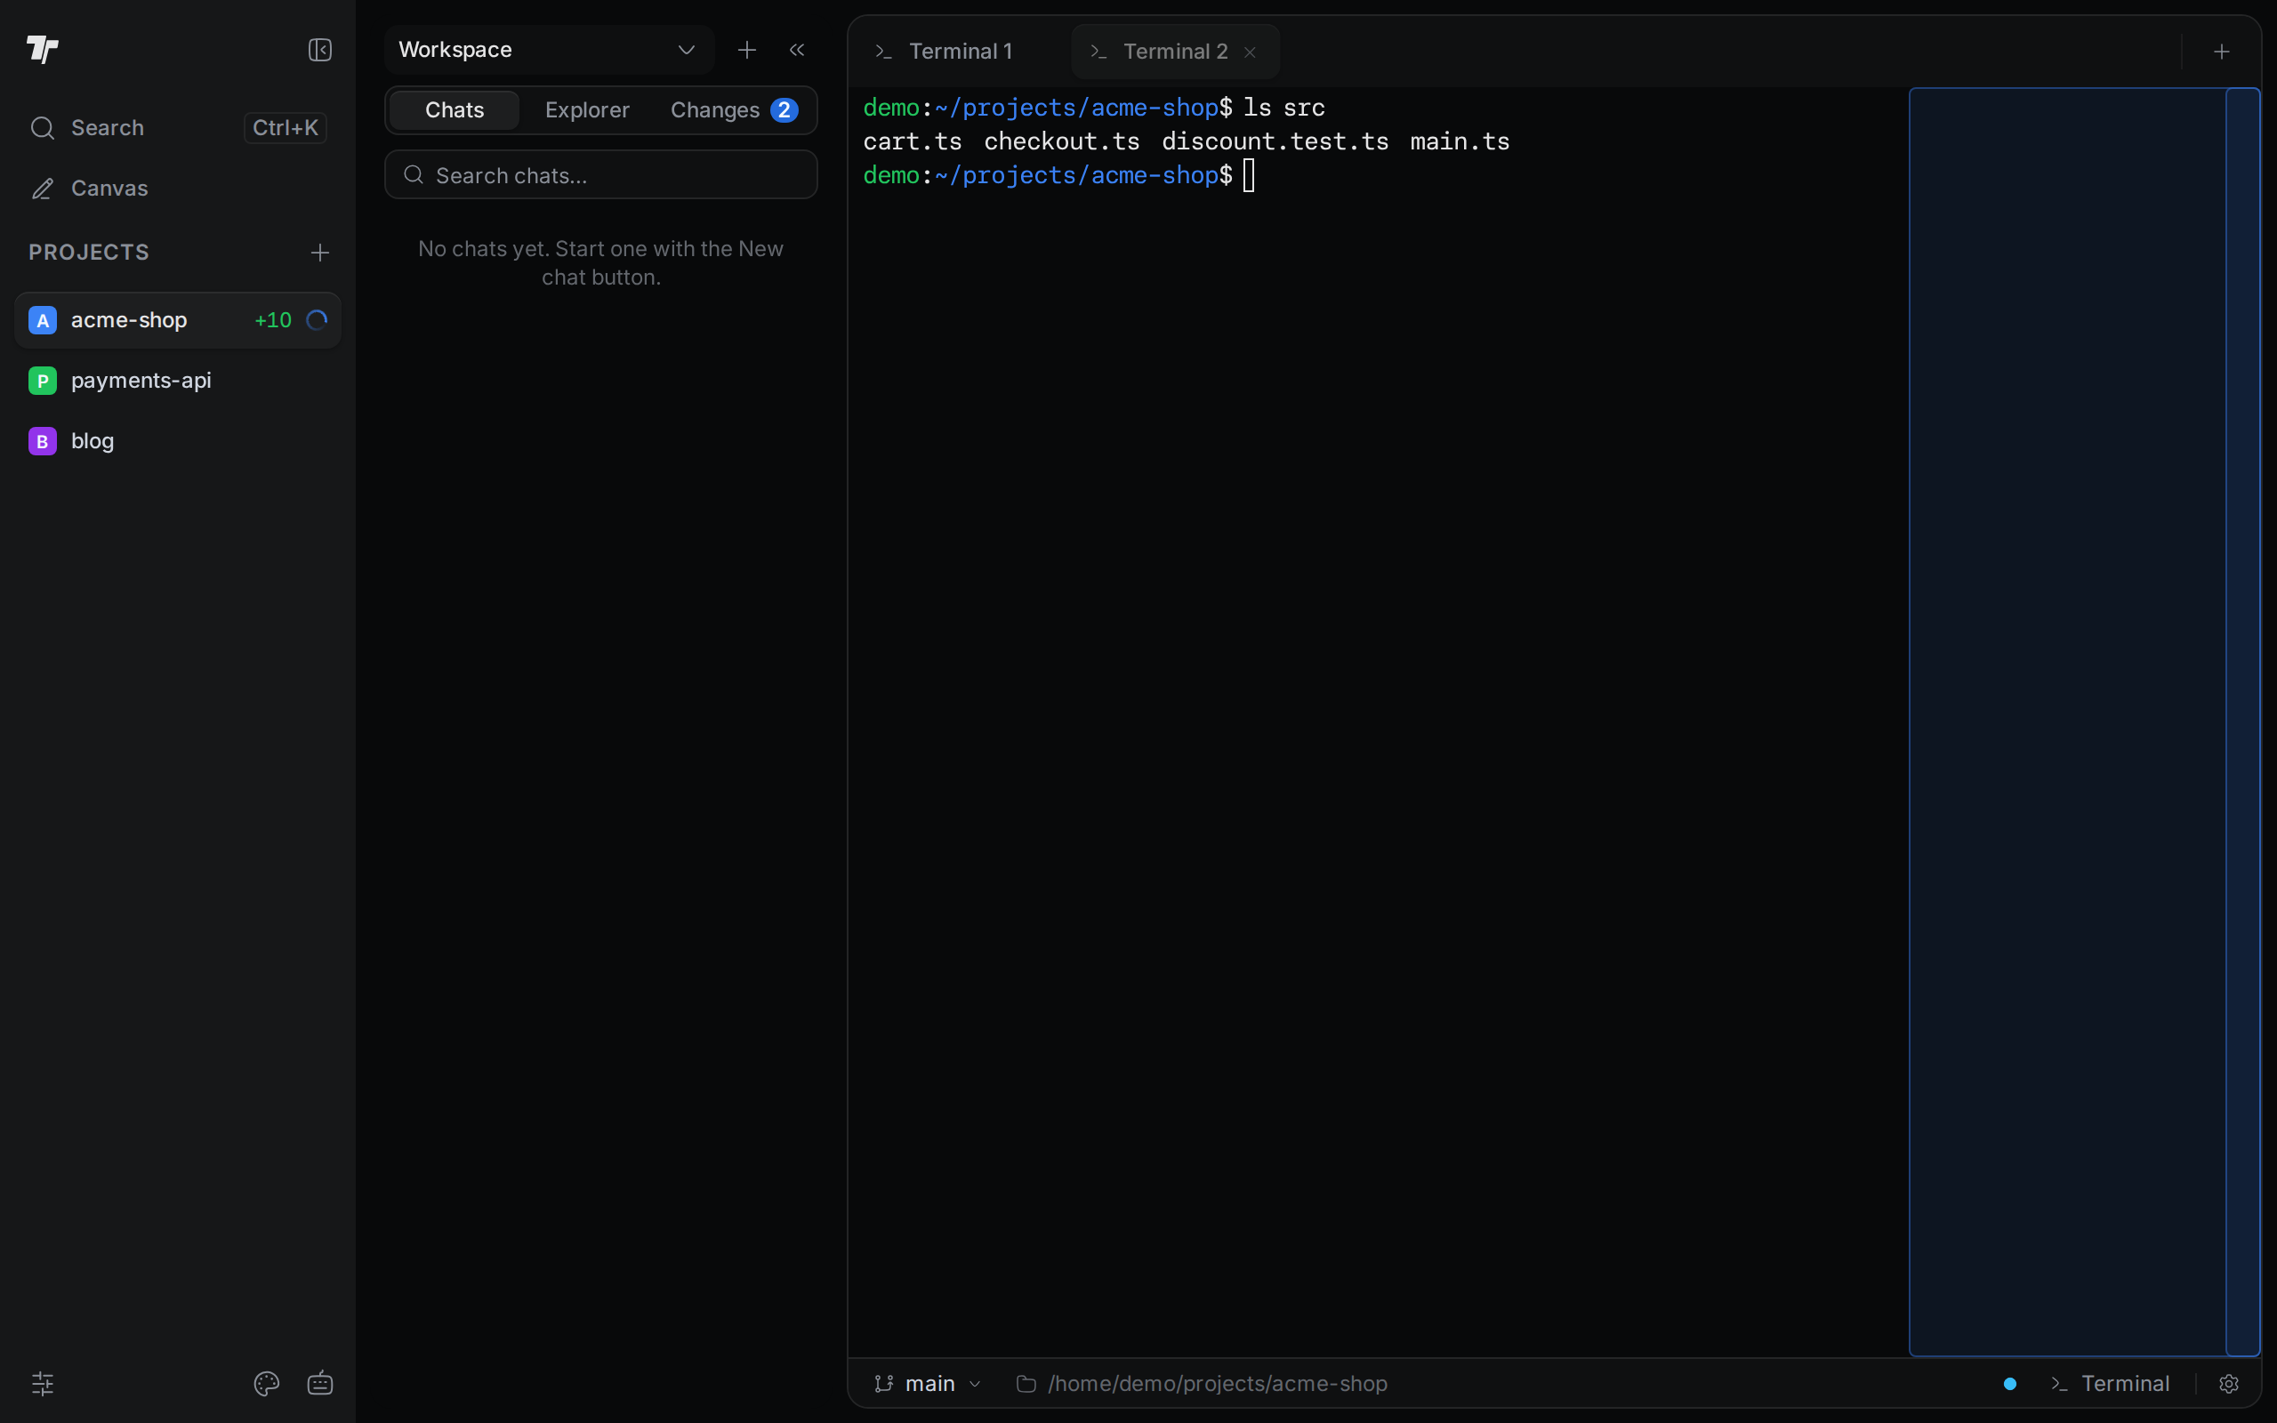Open the theme palette icon
Image resolution: width=2277 pixels, height=1423 pixels.
point(266,1384)
